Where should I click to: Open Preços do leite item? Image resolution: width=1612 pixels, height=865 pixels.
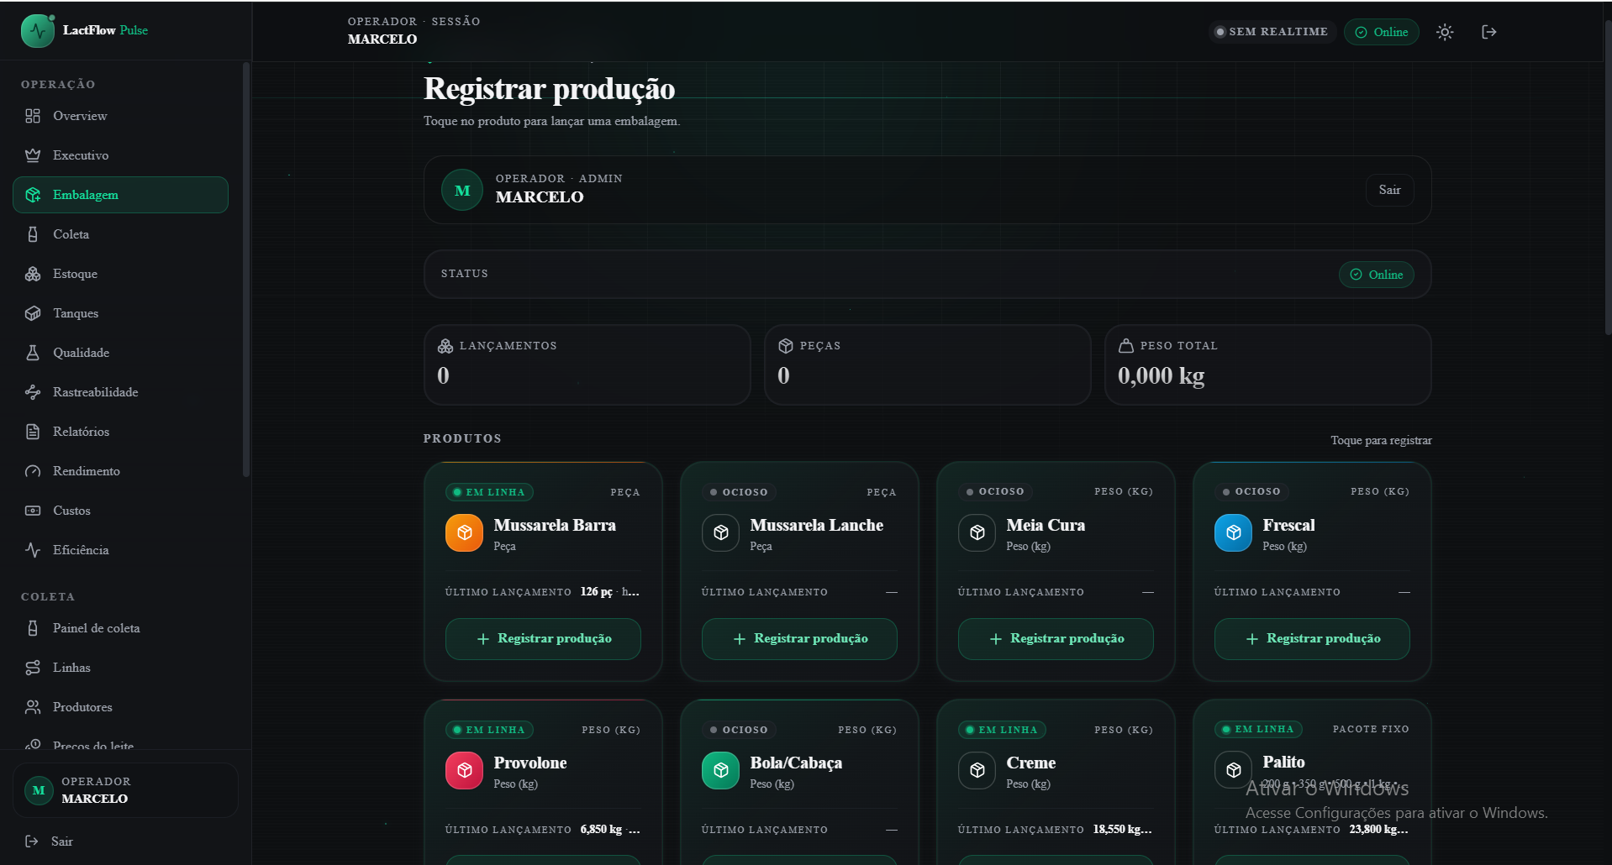pyautogui.click(x=120, y=744)
